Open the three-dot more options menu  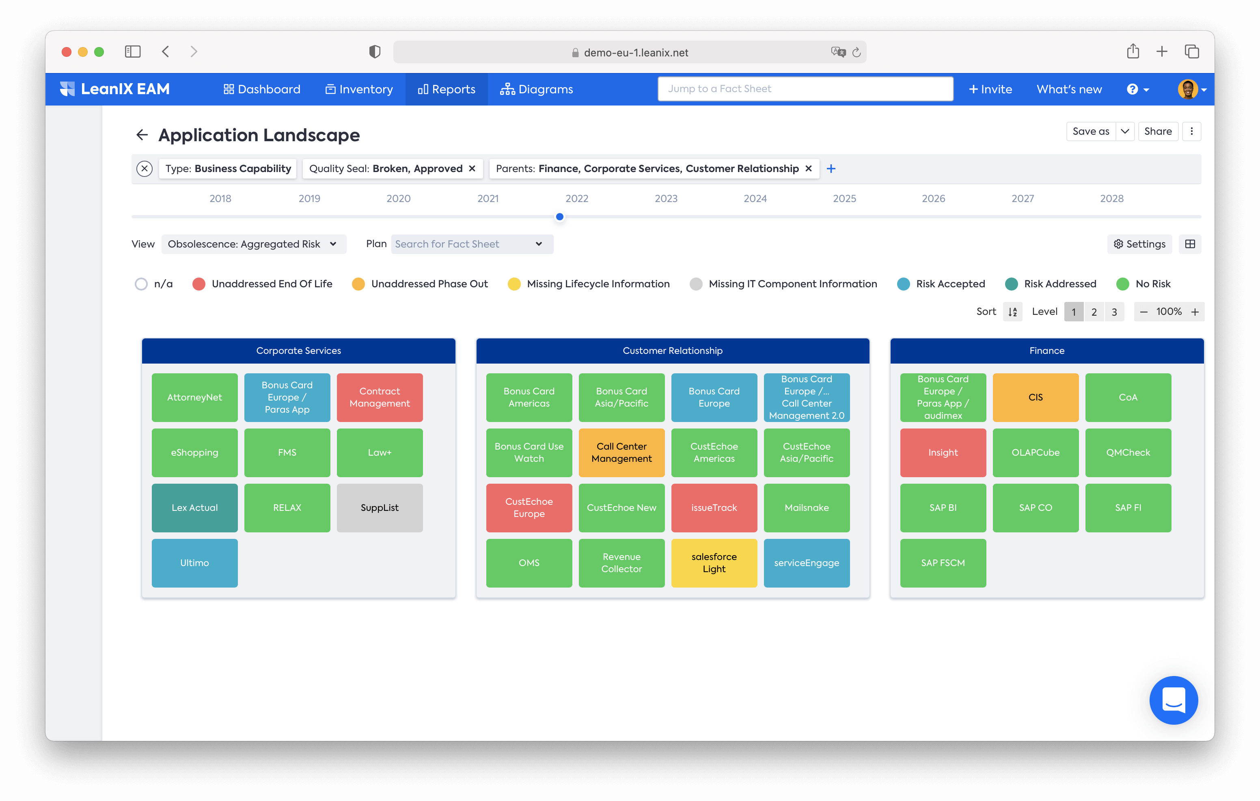click(x=1191, y=131)
